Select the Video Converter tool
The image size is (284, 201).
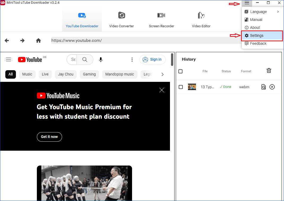click(x=121, y=19)
